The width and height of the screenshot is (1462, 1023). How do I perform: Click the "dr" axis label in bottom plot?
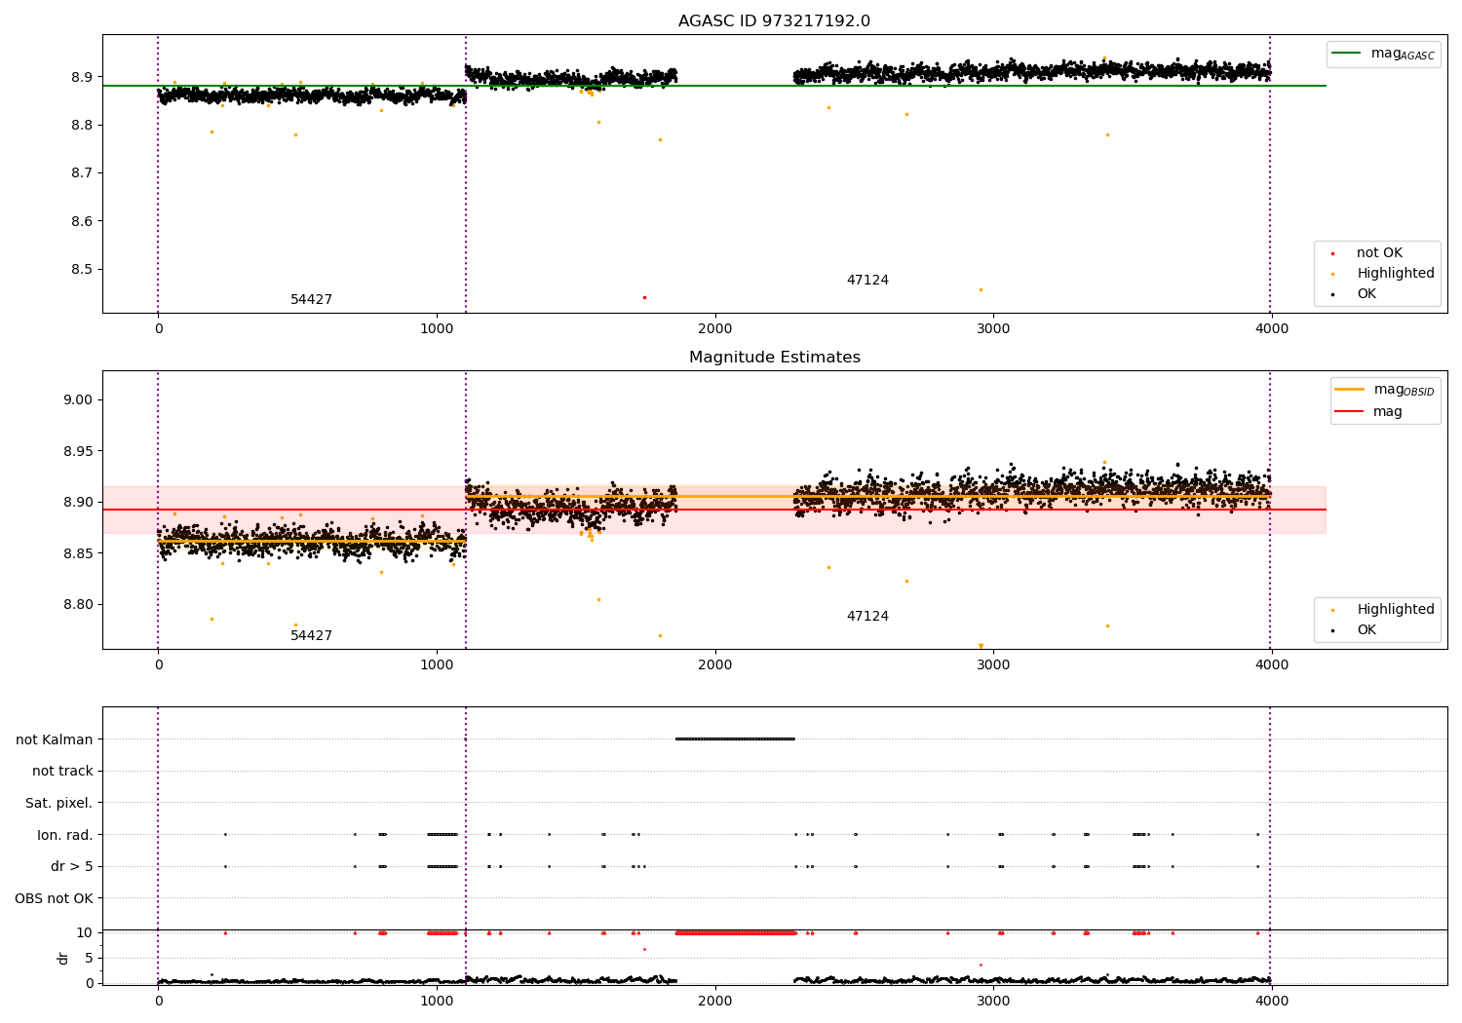point(63,958)
